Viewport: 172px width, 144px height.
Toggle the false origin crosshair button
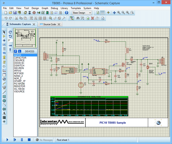coord(108,13)
